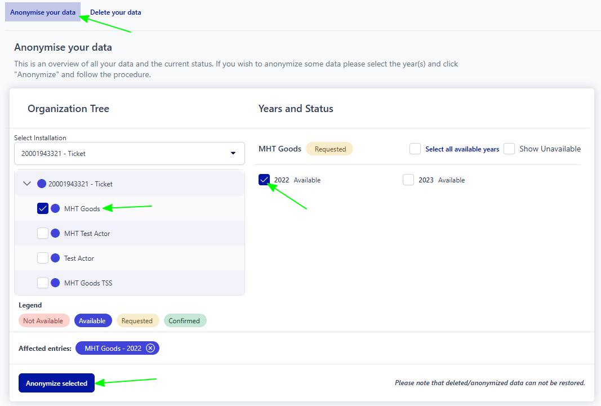601x406 pixels.
Task: Click the Available legend color badge
Action: 92,320
